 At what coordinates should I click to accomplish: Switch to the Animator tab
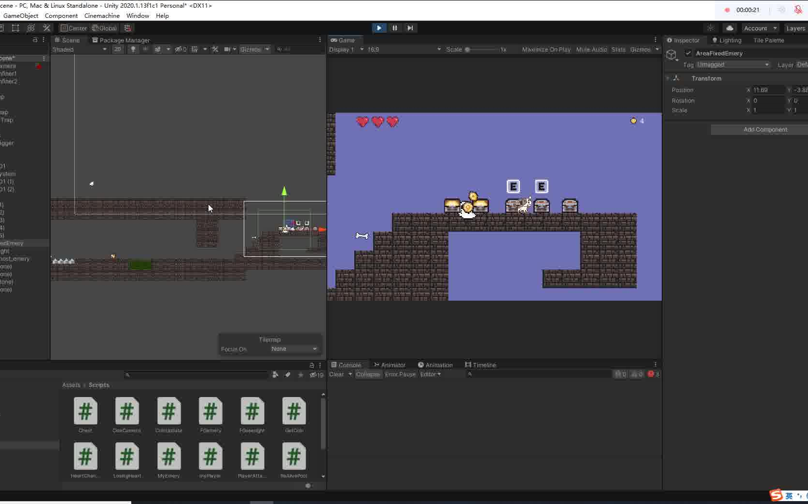tap(390, 365)
